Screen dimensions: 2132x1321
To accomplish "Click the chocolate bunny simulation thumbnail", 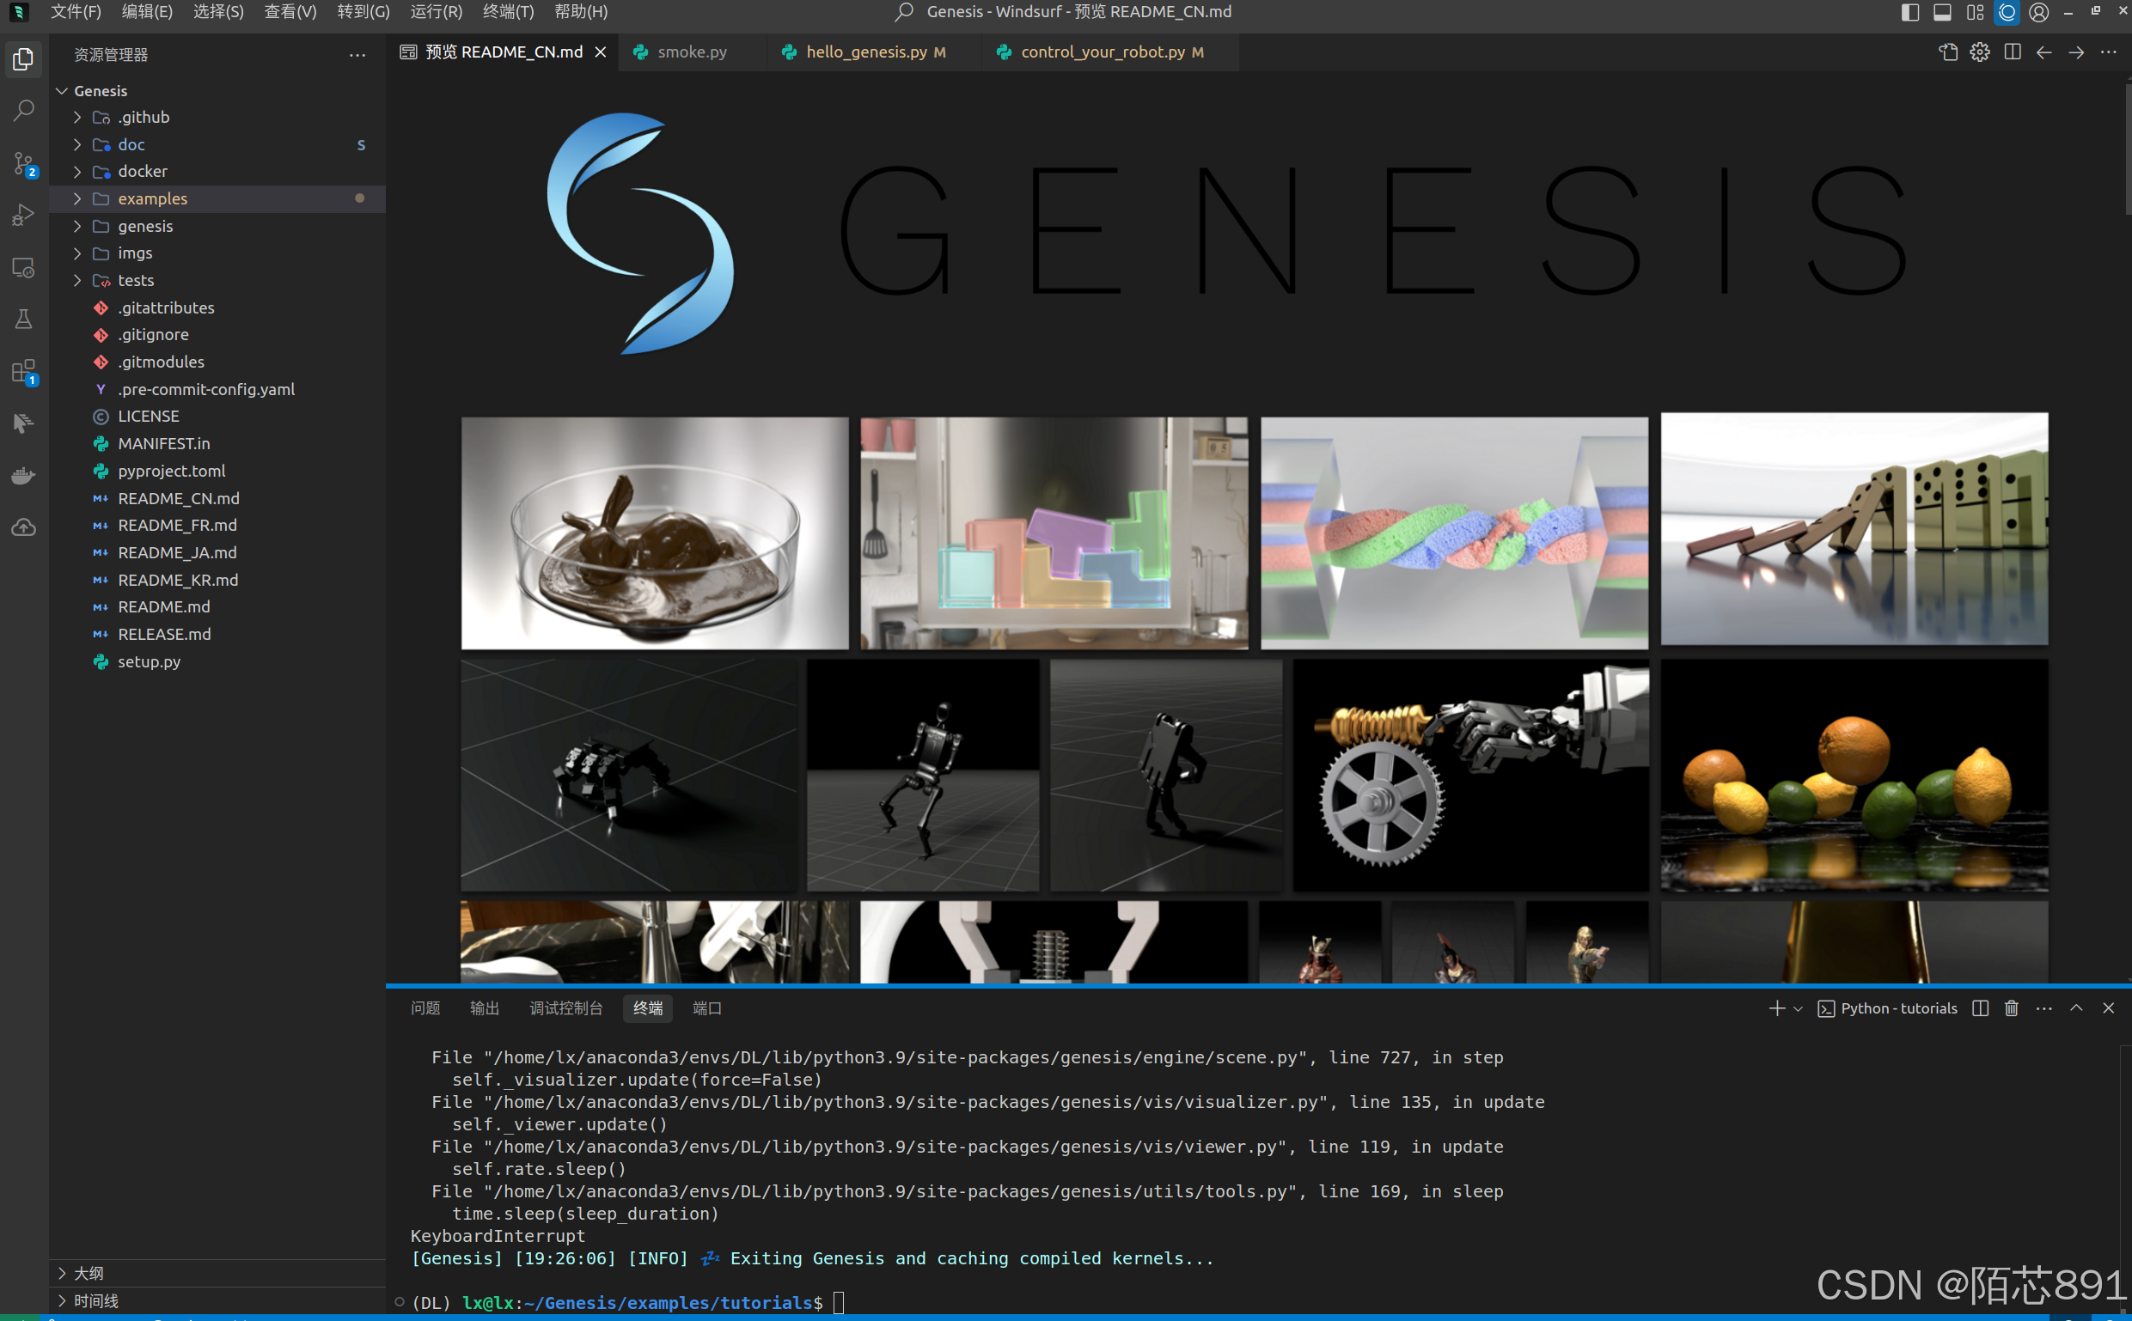I will tap(654, 532).
